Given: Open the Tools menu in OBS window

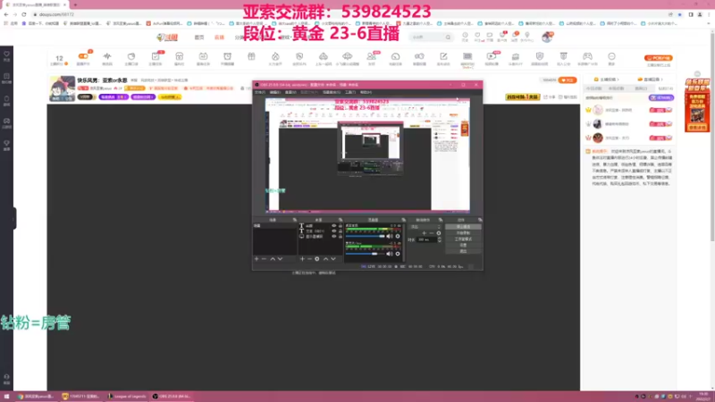Looking at the screenshot, I should pos(349,93).
